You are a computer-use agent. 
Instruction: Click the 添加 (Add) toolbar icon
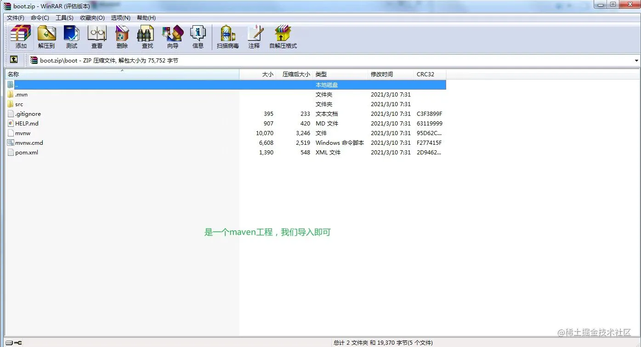(x=21, y=37)
